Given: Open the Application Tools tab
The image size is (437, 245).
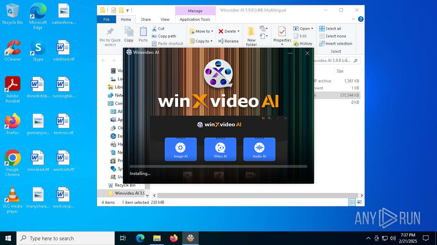Looking at the screenshot, I should [195, 19].
